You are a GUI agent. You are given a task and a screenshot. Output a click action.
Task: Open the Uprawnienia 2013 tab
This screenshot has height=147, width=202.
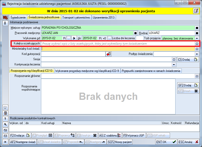[103, 17]
